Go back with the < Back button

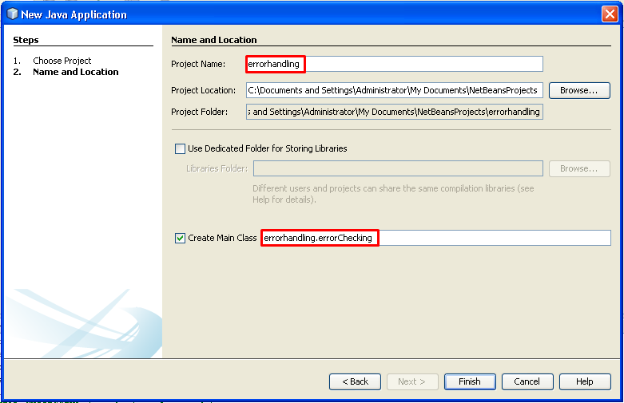coord(355,381)
